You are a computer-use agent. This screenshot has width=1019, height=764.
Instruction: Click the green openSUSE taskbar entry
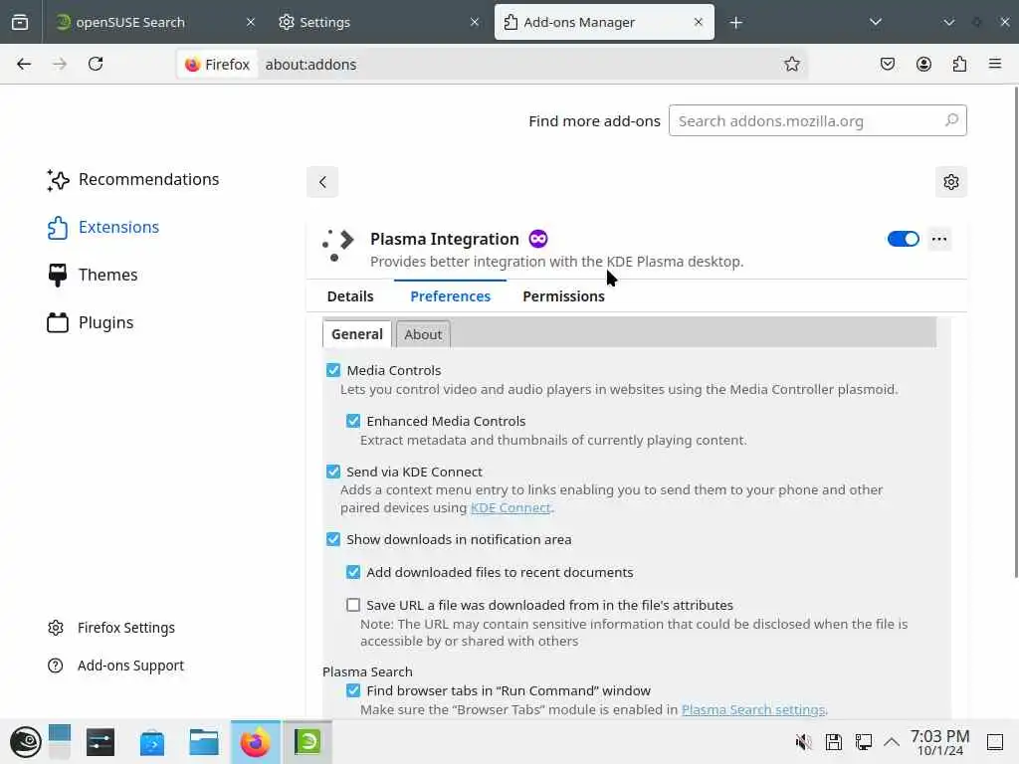307,741
